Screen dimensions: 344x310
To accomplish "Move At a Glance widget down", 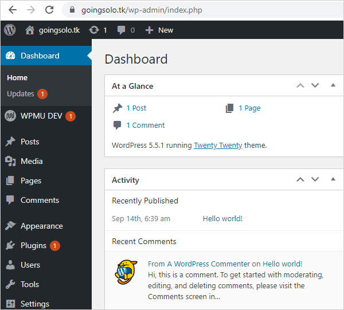I will (315, 85).
